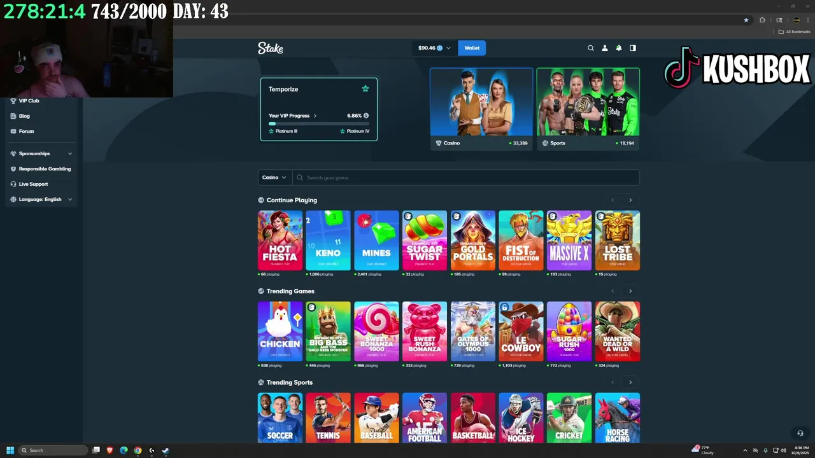The width and height of the screenshot is (815, 458).
Task: Toggle the right sidebar panel icon
Action: tap(632, 48)
